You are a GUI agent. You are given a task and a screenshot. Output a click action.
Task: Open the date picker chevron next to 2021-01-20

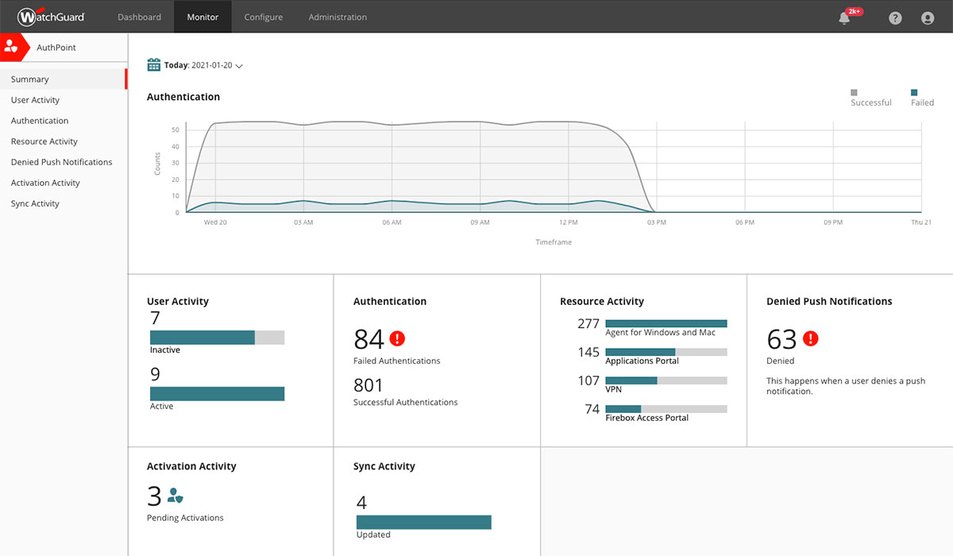[239, 65]
